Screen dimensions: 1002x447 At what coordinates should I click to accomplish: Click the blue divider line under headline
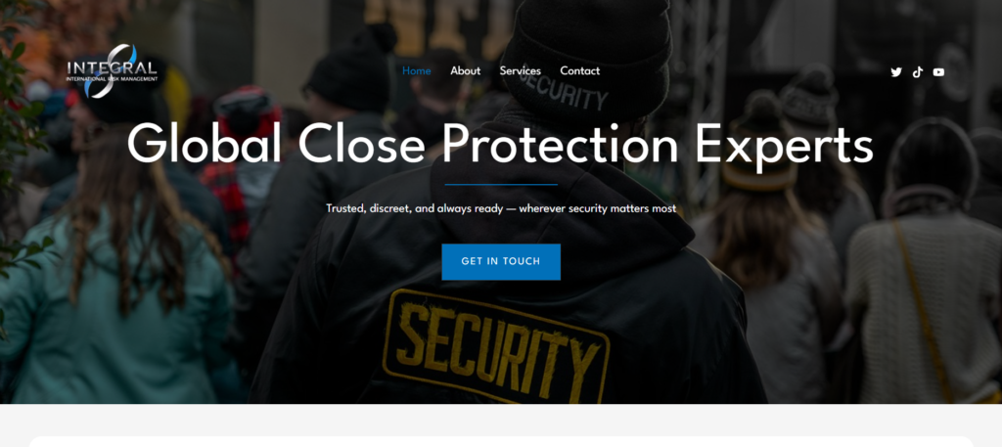pos(501,185)
